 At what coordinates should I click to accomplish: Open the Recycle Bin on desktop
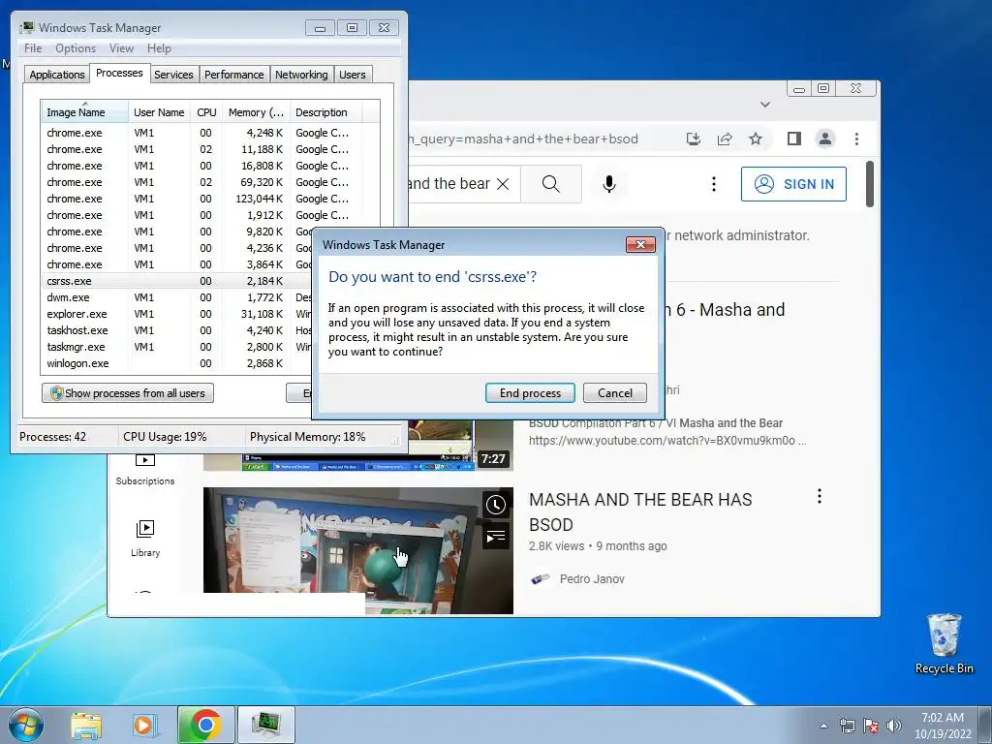944,643
